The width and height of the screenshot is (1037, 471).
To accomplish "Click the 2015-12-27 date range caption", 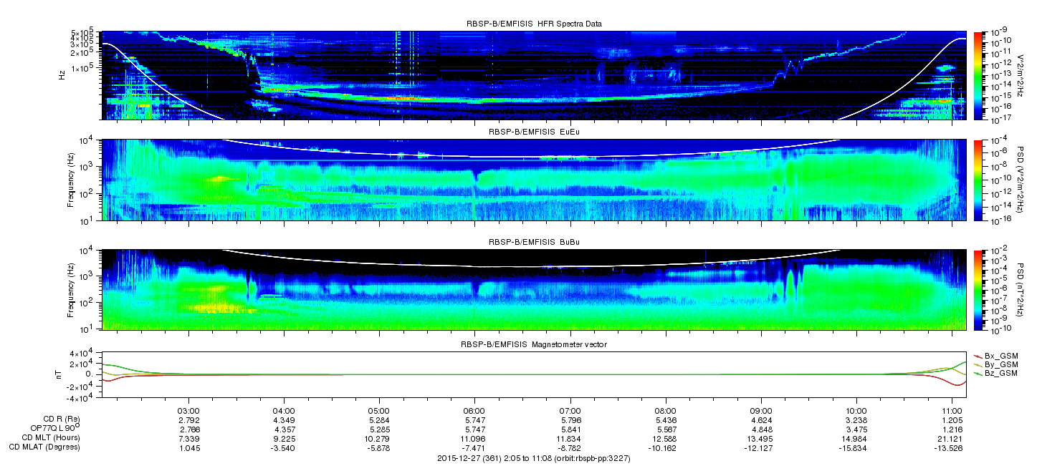I will 534,457.
